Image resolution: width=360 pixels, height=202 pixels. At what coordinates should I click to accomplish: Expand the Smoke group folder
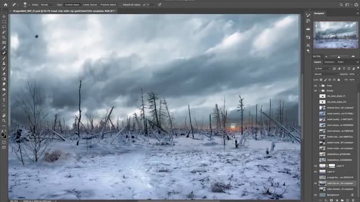320,91
